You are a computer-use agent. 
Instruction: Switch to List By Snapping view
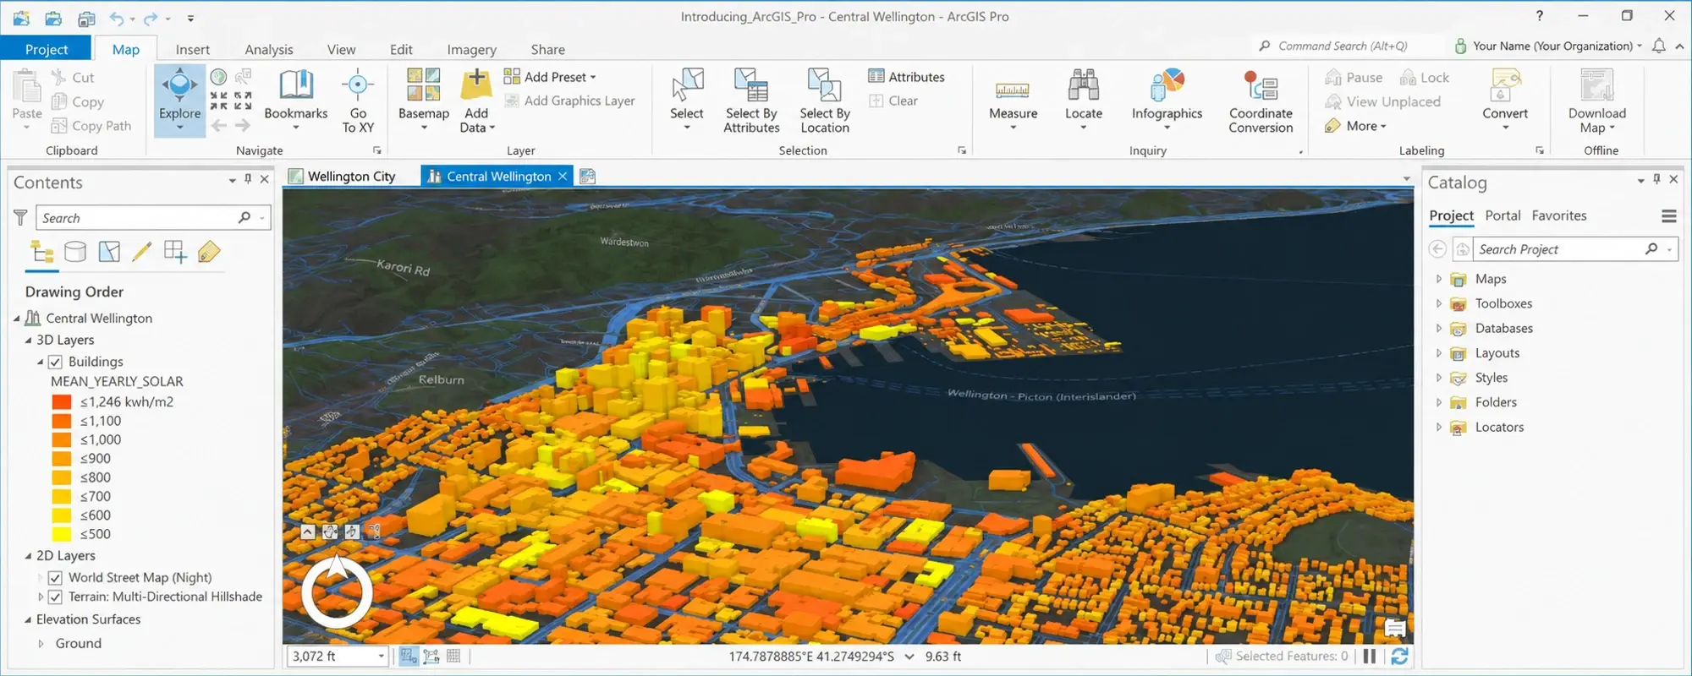175,252
